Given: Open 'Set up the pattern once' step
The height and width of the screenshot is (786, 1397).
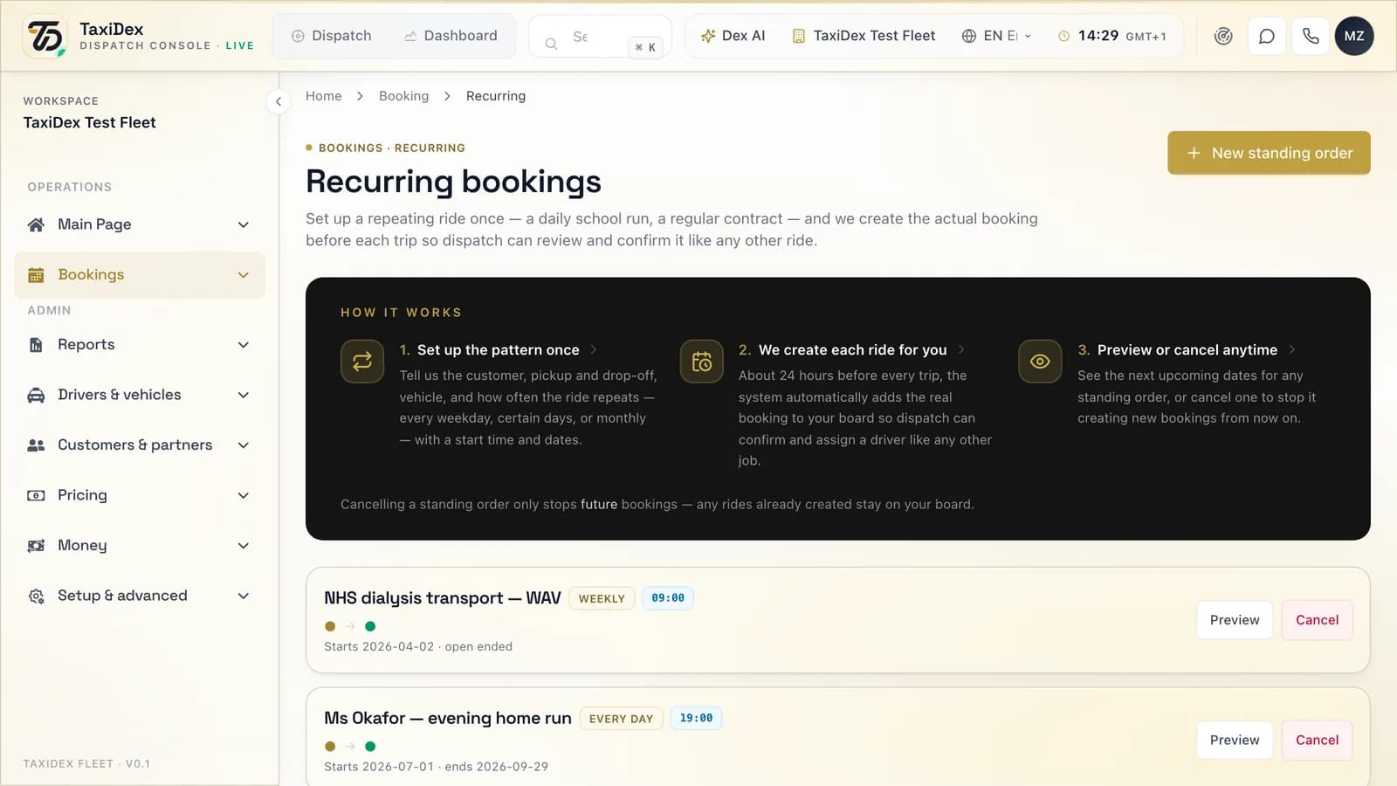Looking at the screenshot, I should tap(498, 349).
